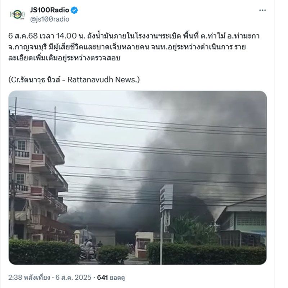Open the @js100radio handle link
Image resolution: width=288 pixels, height=288 pixels.
pos(50,19)
